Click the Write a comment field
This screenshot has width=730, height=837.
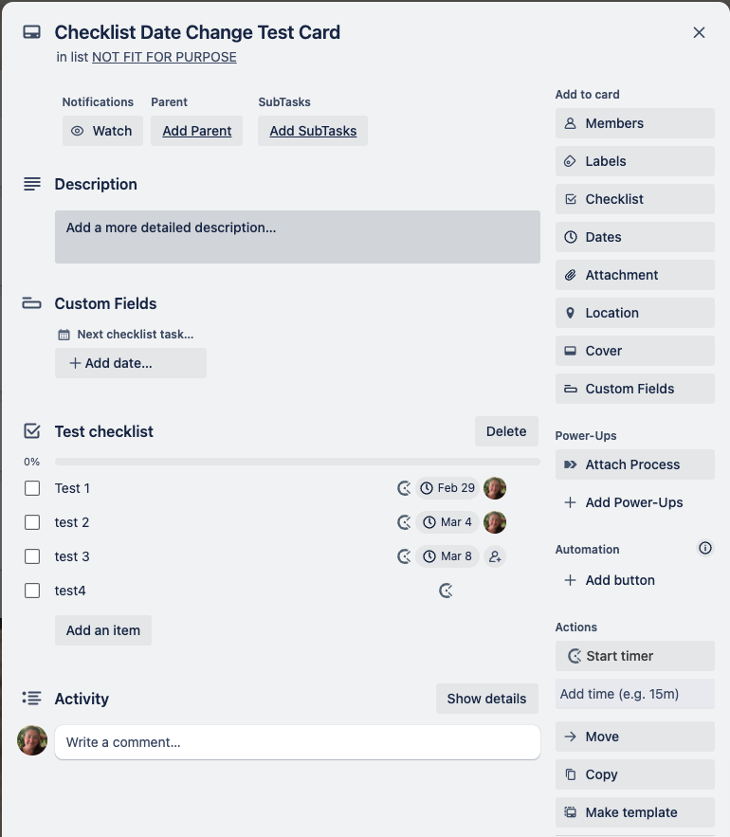[298, 742]
